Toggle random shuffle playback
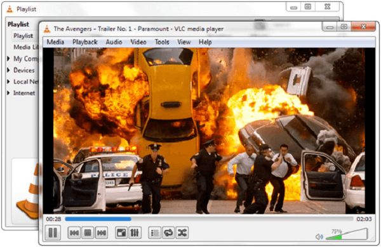This screenshot has height=247, width=381. 182,233
